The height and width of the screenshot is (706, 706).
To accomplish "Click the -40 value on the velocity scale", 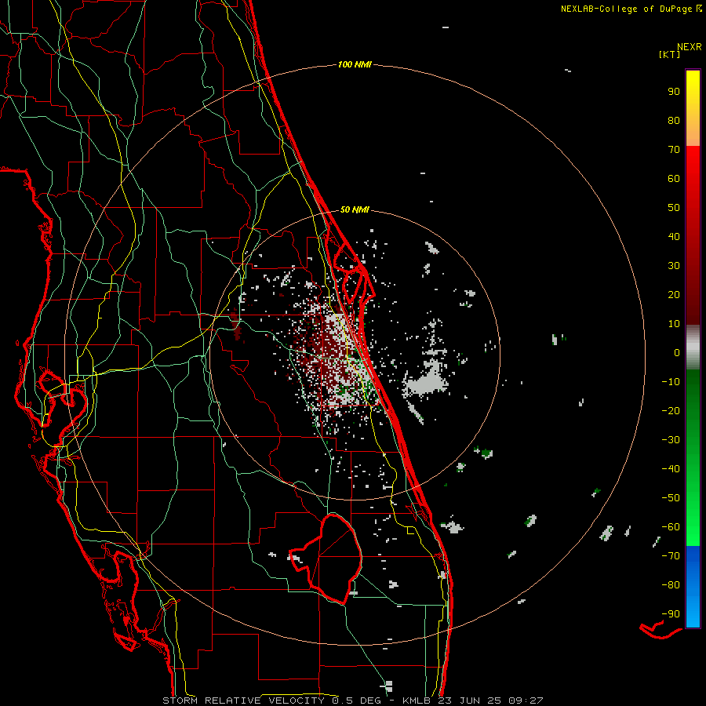I will (x=671, y=469).
